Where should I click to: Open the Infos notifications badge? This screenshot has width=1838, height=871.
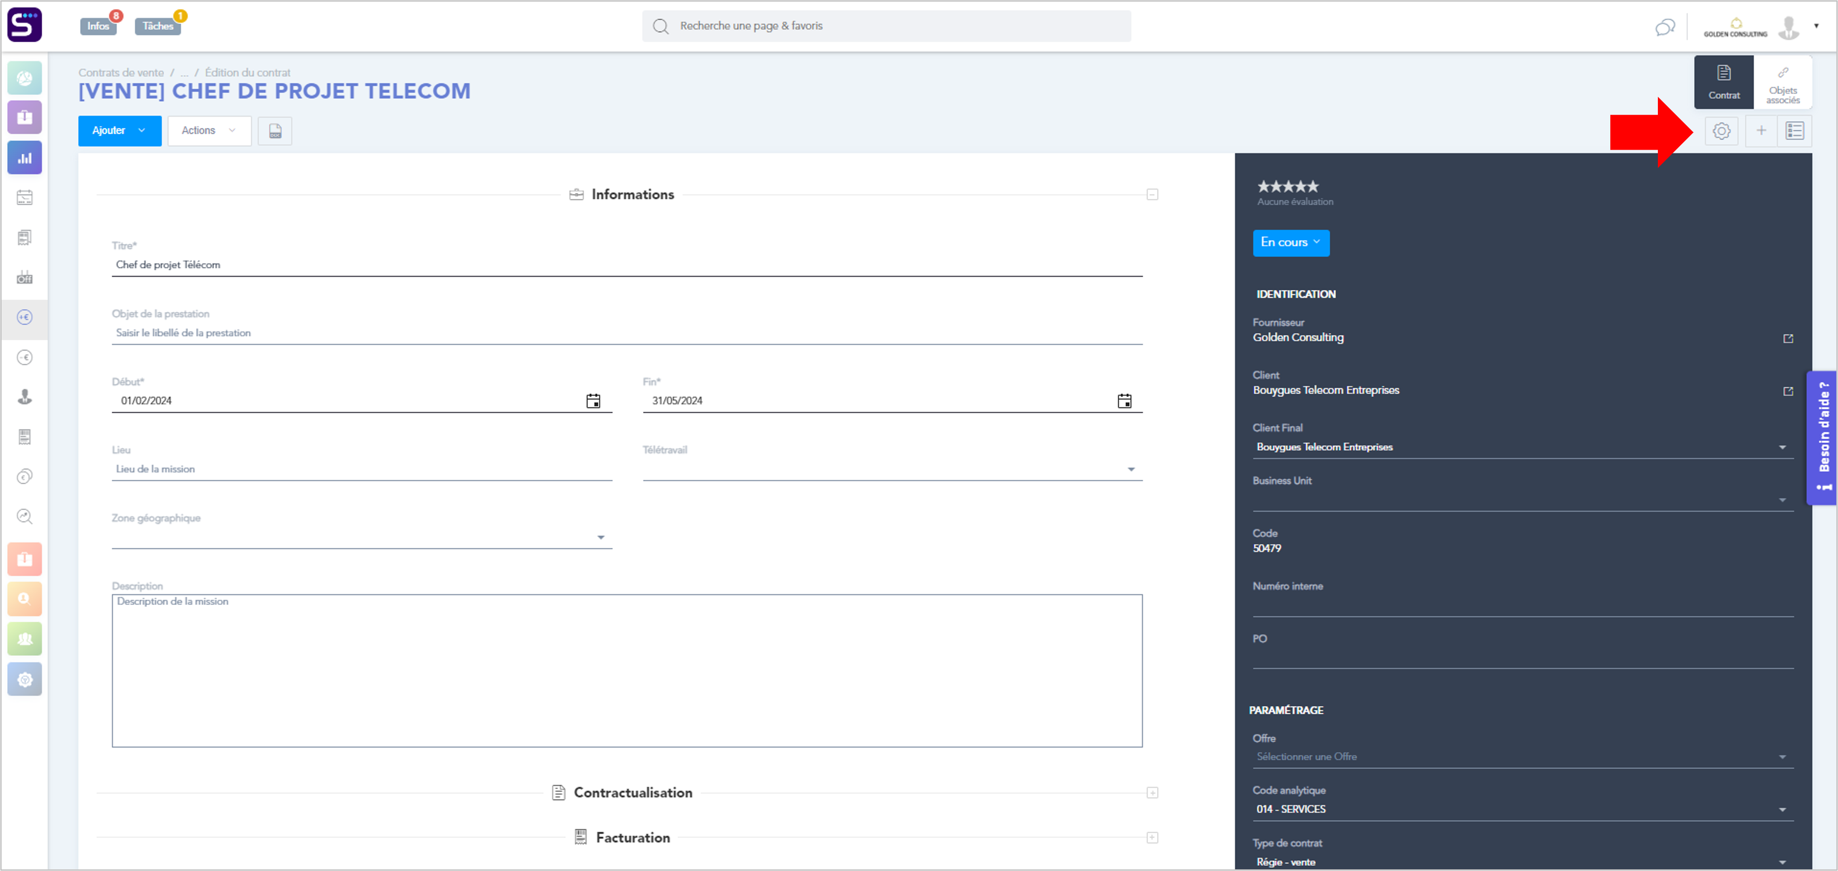(98, 26)
